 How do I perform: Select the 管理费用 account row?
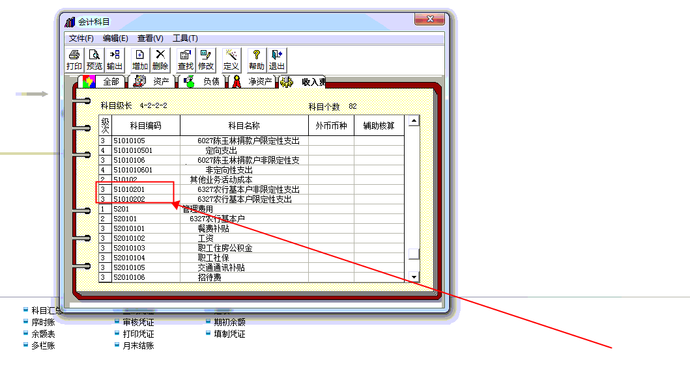[252, 209]
